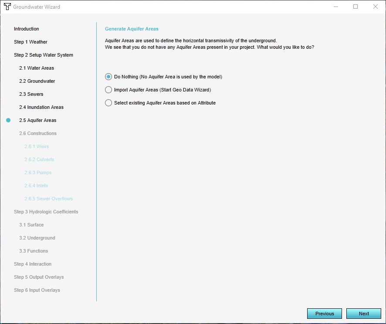
Task: Click the Groundwater Wizard app icon in title bar
Action: click(x=7, y=7)
